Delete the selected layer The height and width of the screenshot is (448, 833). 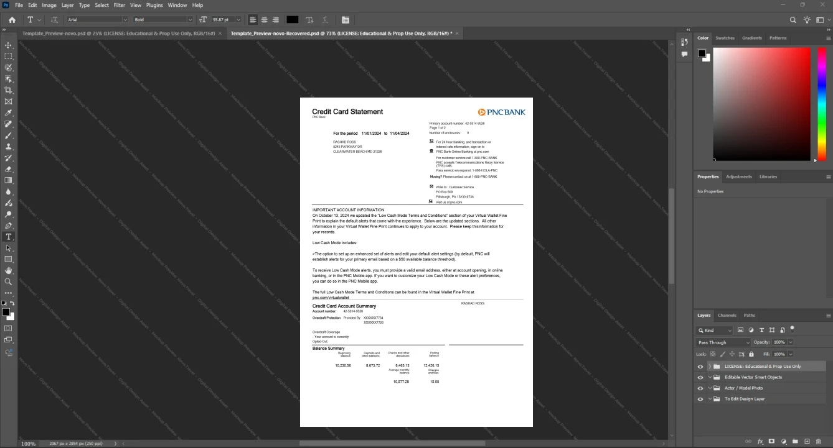819,441
